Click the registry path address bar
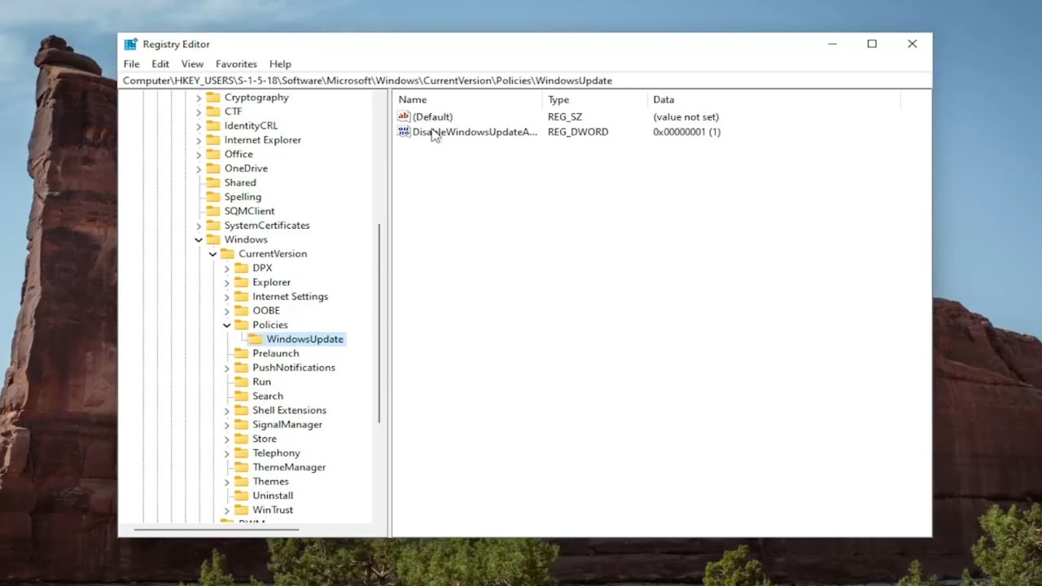Image resolution: width=1042 pixels, height=586 pixels. tap(524, 81)
